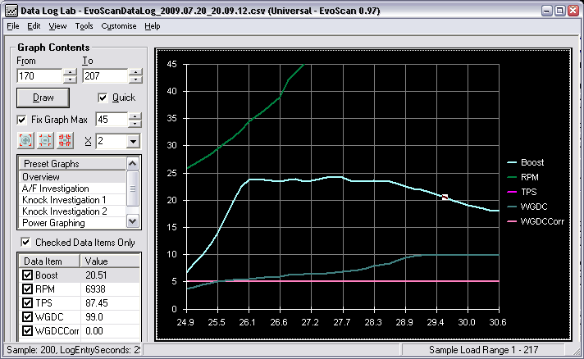
Task: Uncheck the WGDC data item
Action: click(x=27, y=317)
